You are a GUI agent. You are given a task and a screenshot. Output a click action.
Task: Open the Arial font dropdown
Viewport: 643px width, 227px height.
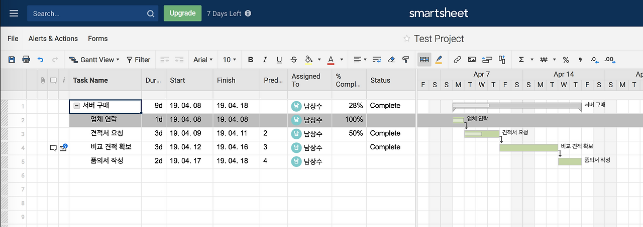[x=203, y=60]
